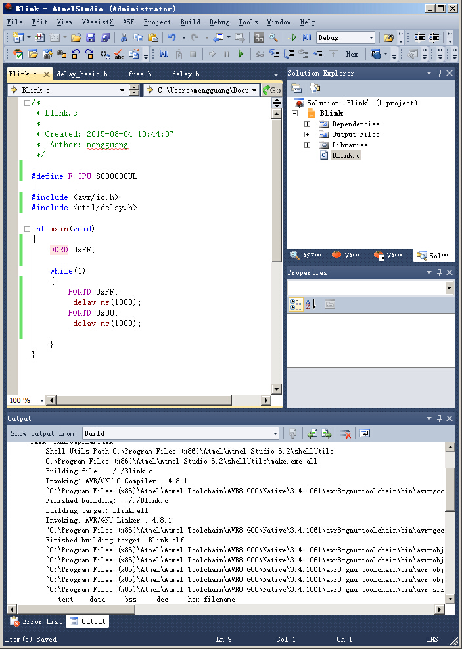The image size is (462, 649).
Task: Click the VAssistX spell check abc icon
Action: (120, 54)
